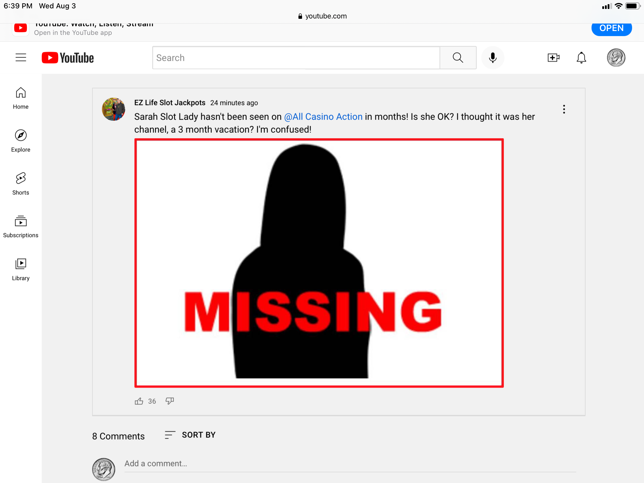The width and height of the screenshot is (644, 483).
Task: Open the notifications bell
Action: pyautogui.click(x=581, y=58)
